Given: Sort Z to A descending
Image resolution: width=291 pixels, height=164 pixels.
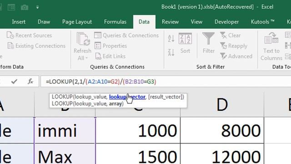Looking at the screenshot, I should coord(171,52).
